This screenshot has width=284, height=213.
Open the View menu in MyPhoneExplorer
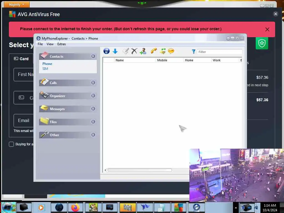pyautogui.click(x=50, y=44)
